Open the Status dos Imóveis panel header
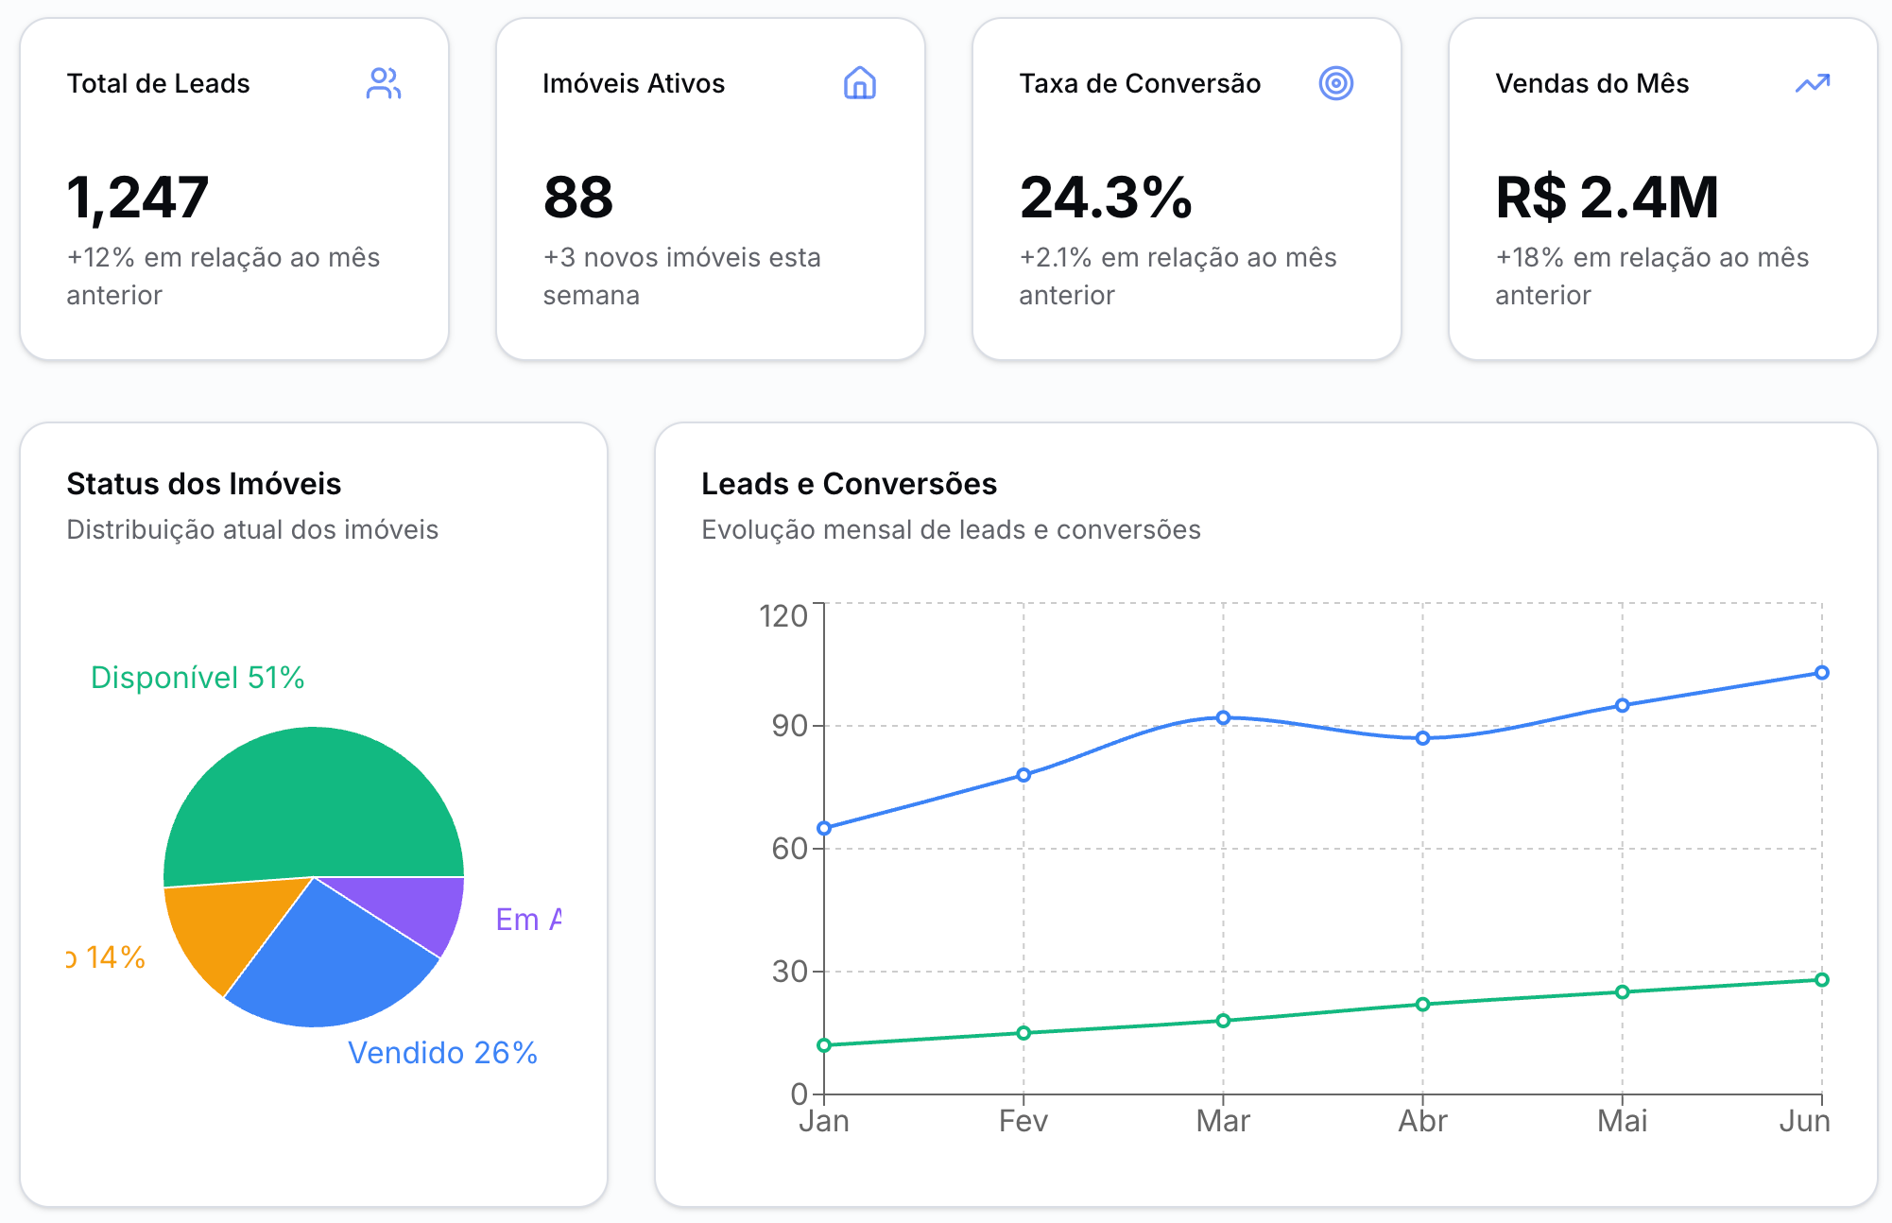The width and height of the screenshot is (1892, 1223). 204,483
